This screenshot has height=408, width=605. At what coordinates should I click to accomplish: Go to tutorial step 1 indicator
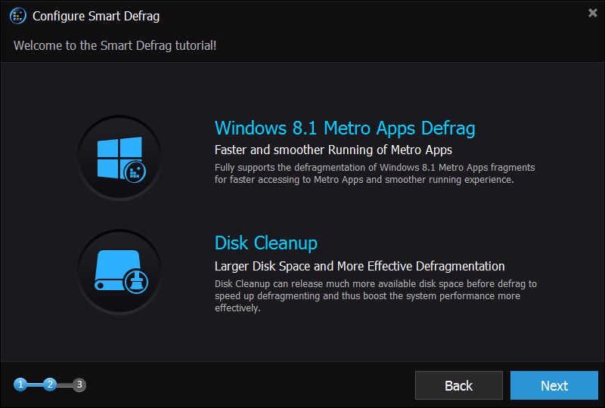(20, 385)
